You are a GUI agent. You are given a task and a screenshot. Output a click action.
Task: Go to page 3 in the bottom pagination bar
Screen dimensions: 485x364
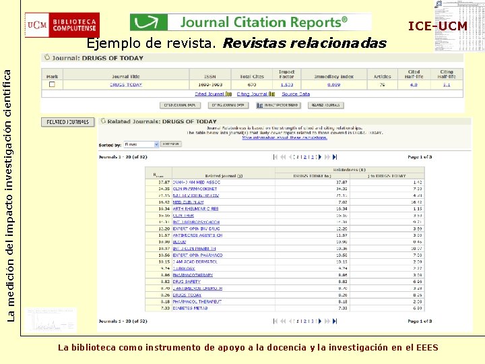313,322
